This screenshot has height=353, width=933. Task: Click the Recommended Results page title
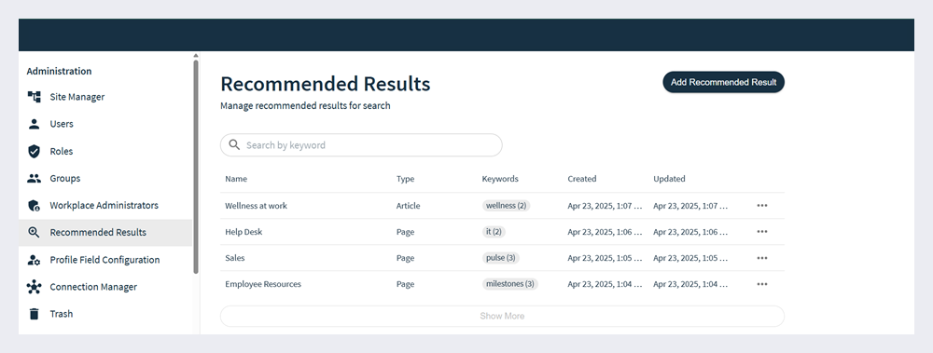pyautogui.click(x=326, y=84)
